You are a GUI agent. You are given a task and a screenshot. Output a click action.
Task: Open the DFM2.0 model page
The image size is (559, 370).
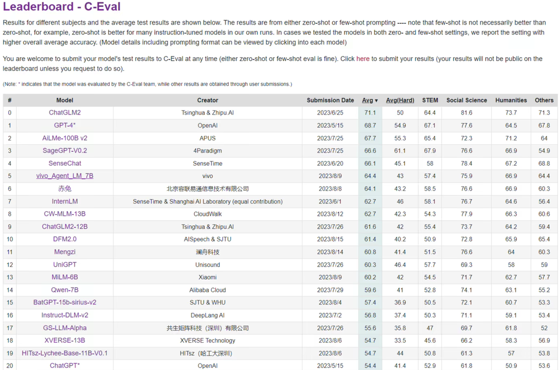click(x=65, y=239)
